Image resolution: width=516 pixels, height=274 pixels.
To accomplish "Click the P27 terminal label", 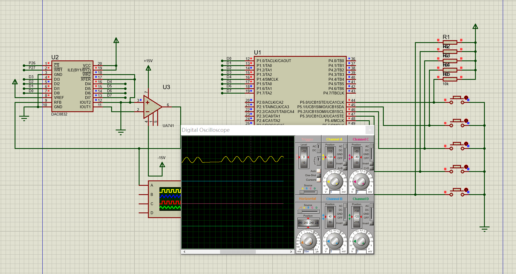I will [32, 68].
